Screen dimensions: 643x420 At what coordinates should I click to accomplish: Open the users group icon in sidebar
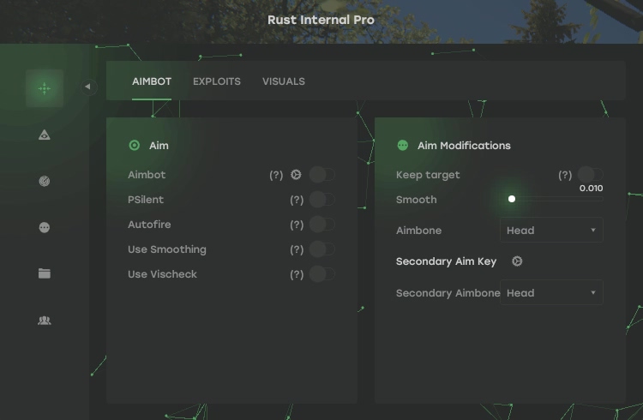[x=45, y=321]
